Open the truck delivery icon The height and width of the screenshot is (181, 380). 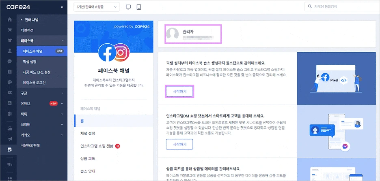coord(10,164)
